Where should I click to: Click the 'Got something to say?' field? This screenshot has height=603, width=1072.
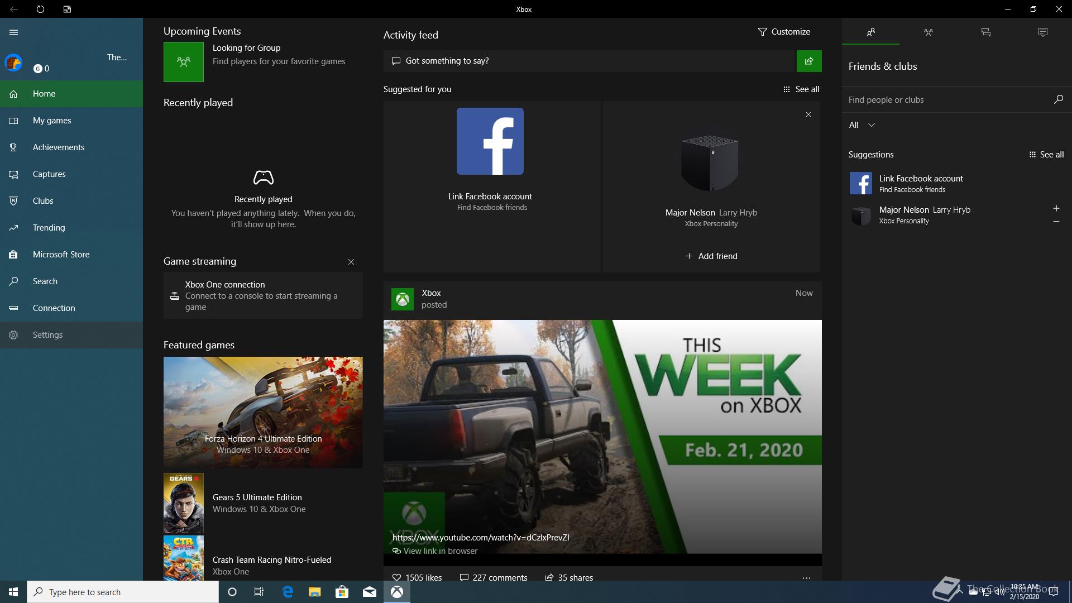pos(589,61)
